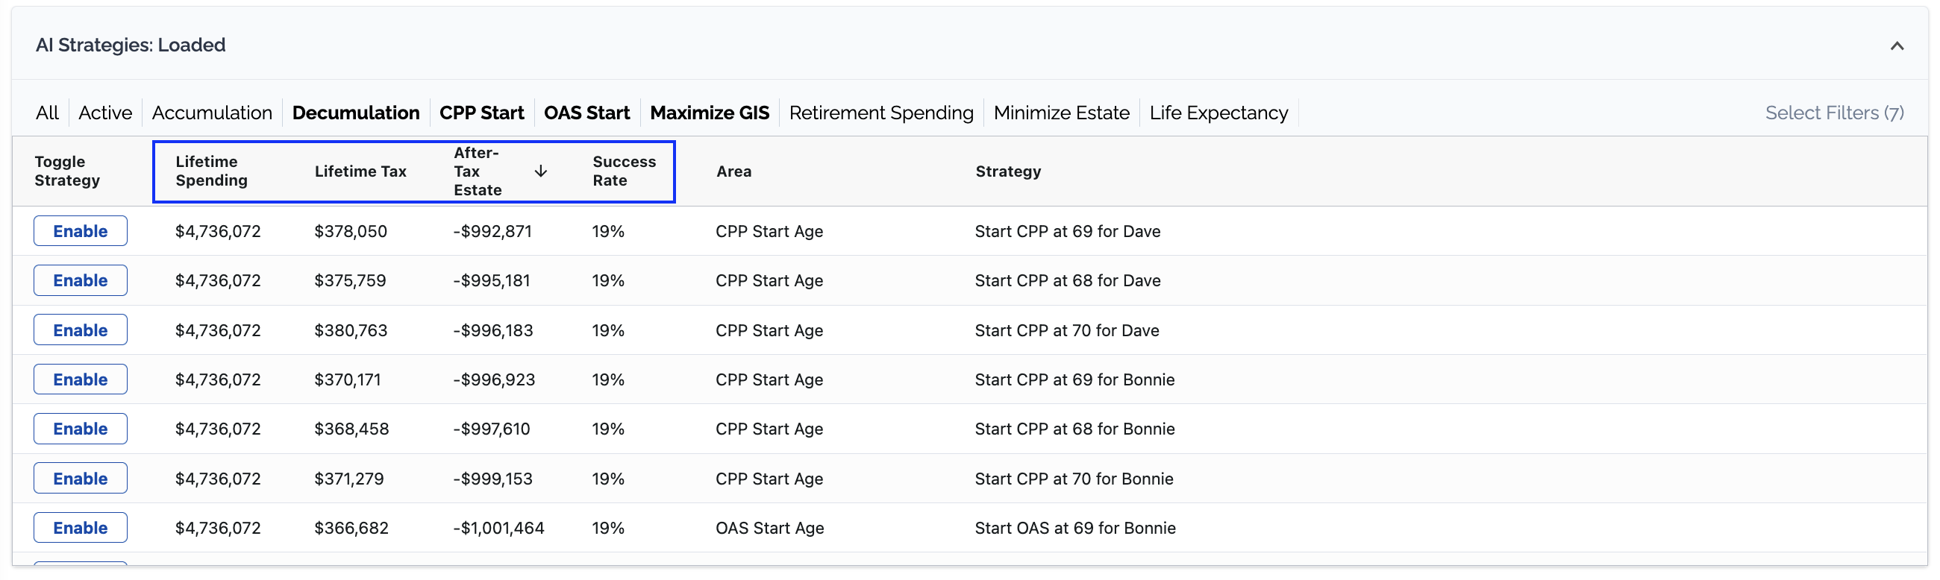Viewport: 1940px width, 580px height.
Task: Switch to the Active filter tab
Action: click(104, 113)
